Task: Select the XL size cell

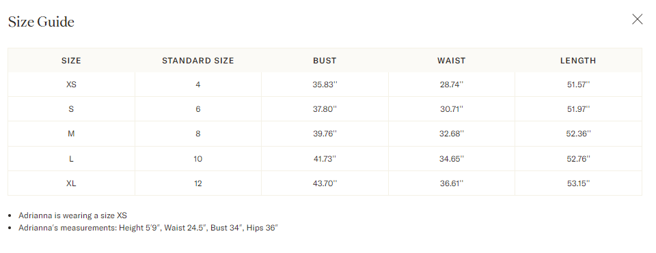Action: tap(71, 183)
